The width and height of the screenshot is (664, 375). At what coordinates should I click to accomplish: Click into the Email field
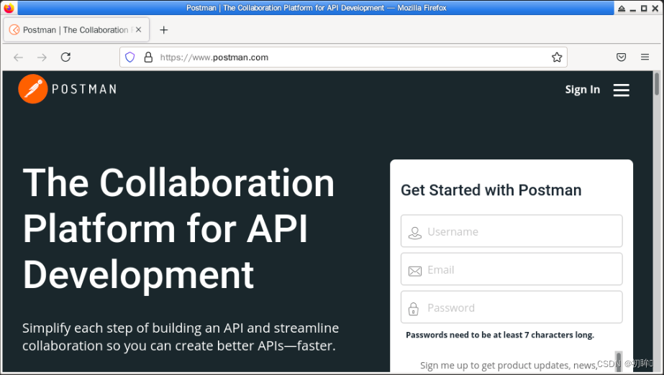tap(511, 269)
